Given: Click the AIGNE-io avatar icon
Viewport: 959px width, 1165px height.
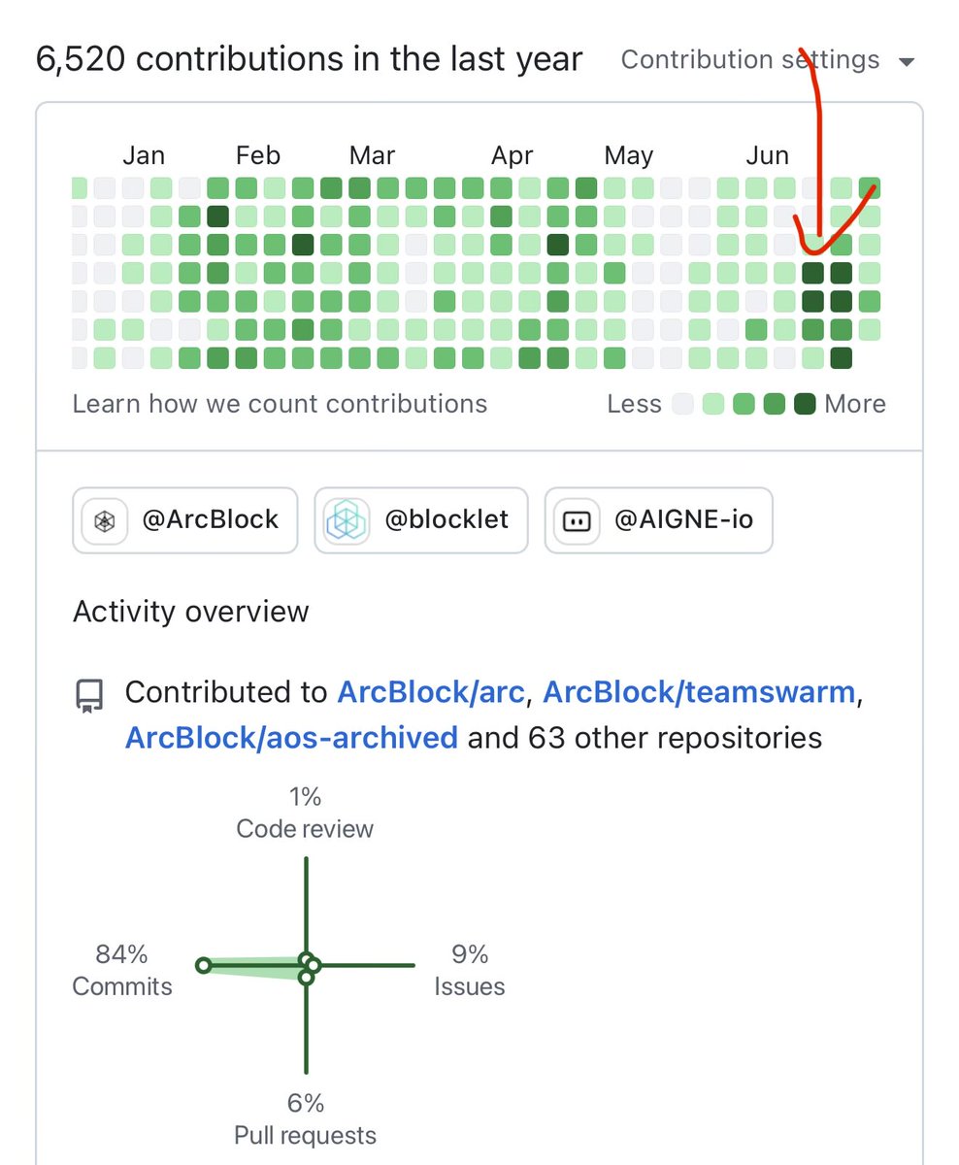Looking at the screenshot, I should [577, 520].
